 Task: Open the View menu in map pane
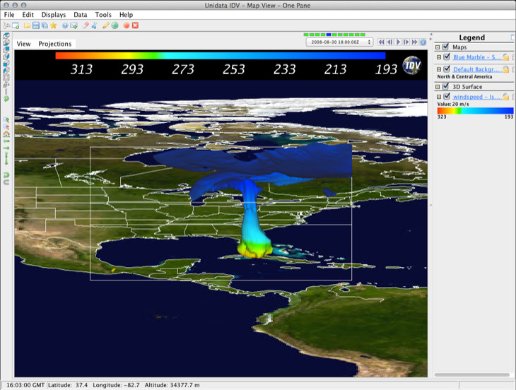tap(24, 44)
